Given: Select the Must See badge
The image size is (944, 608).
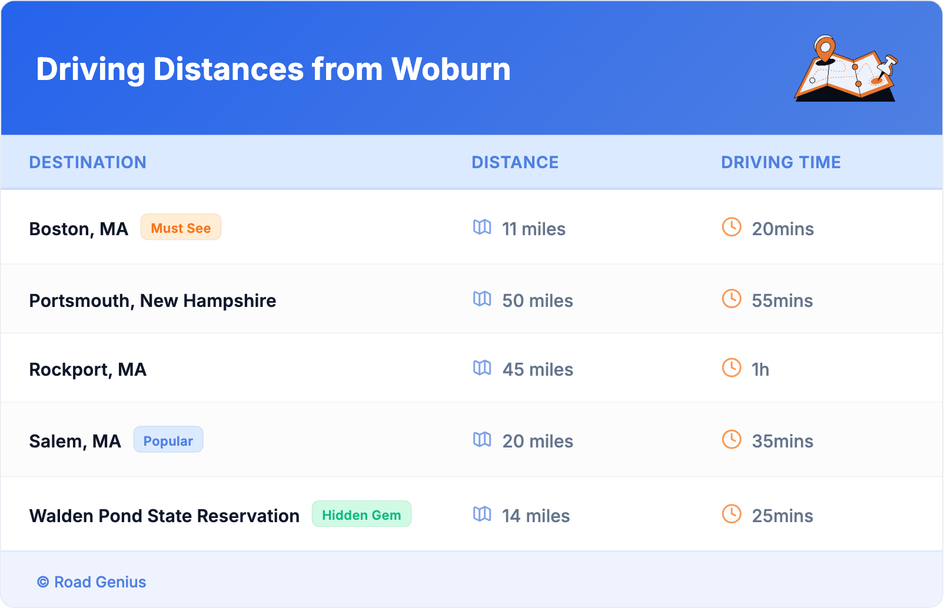Looking at the screenshot, I should [x=181, y=228].
